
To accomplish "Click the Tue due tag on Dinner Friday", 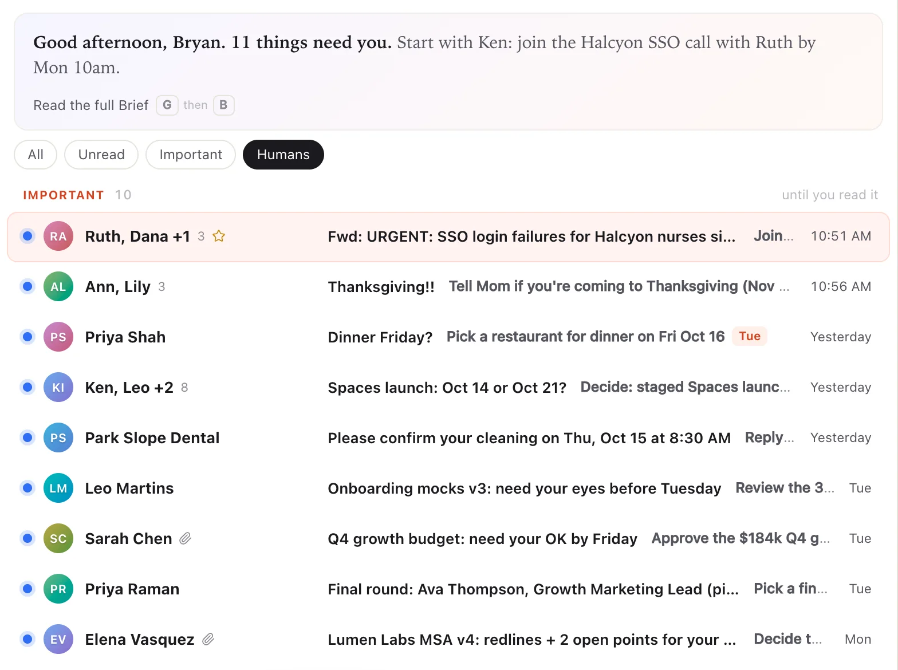I will click(750, 336).
